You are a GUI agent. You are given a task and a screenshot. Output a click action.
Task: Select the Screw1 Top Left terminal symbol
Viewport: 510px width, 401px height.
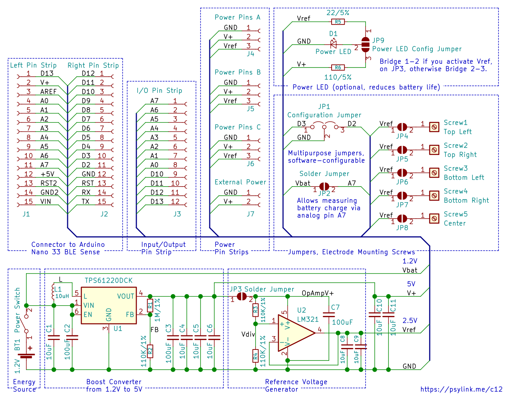pyautogui.click(x=434, y=127)
